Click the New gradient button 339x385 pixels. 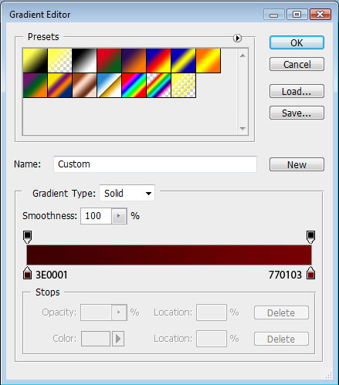(x=297, y=164)
